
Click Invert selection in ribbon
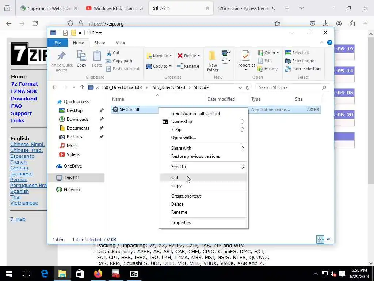(303, 69)
